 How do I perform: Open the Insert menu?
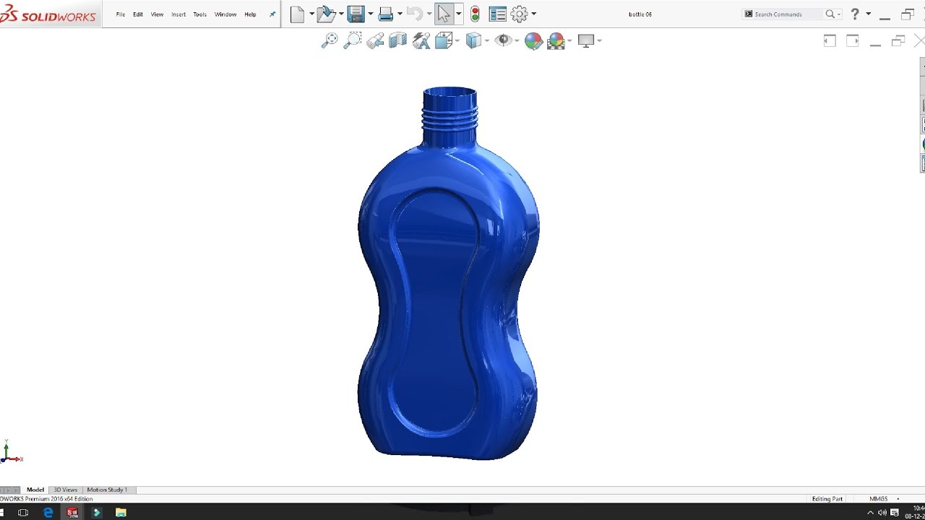pyautogui.click(x=178, y=14)
